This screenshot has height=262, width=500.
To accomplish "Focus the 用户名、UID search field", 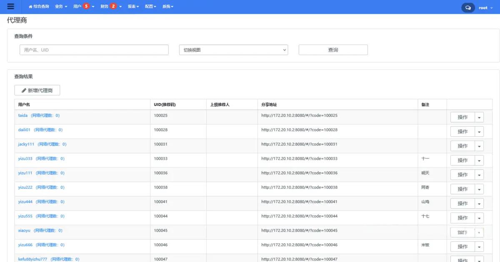I will [94, 50].
